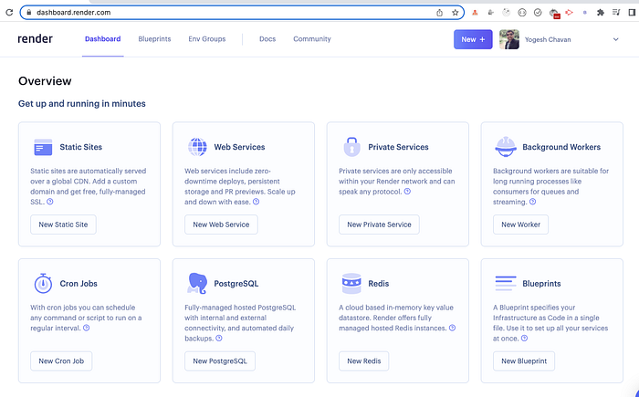Switch to Env Groups tab
639x397 pixels.
pyautogui.click(x=207, y=39)
